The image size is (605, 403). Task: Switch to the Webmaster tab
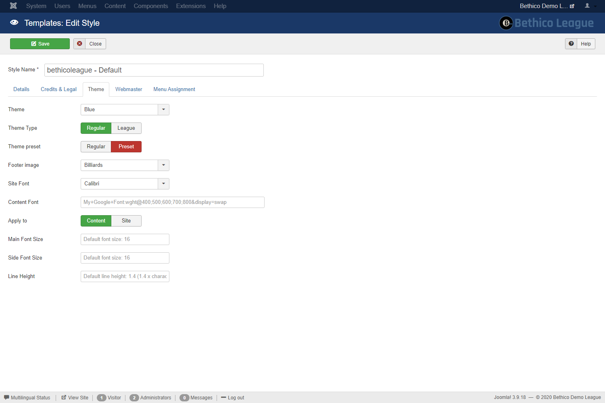tap(129, 89)
